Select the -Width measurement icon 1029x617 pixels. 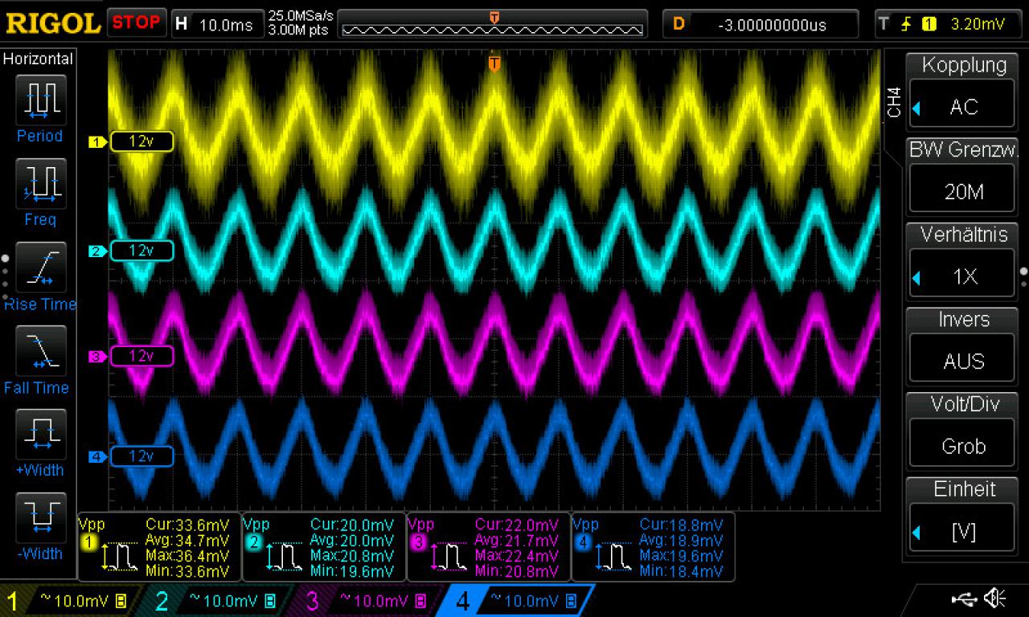point(40,517)
